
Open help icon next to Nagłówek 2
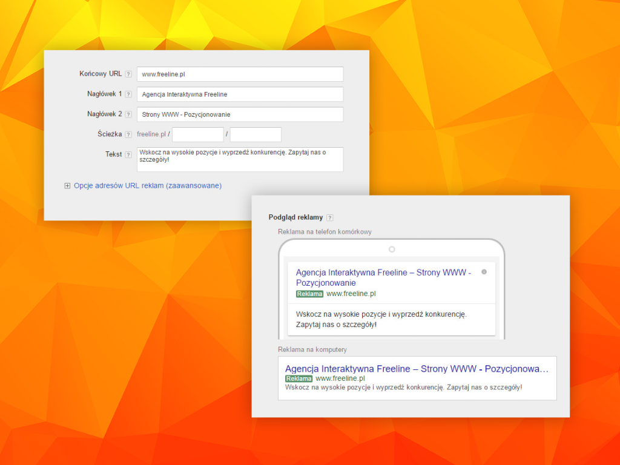128,114
